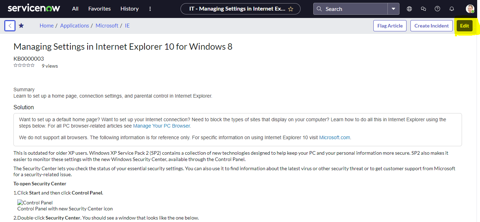Click the Create Incident button

(x=431, y=25)
